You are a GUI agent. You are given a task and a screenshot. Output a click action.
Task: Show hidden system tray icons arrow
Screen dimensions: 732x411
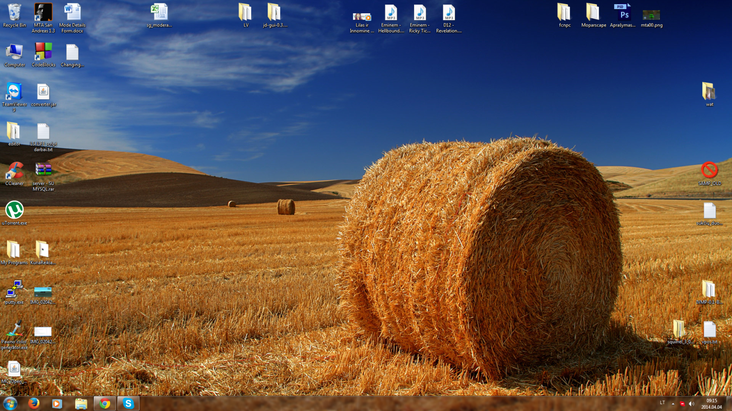(673, 404)
